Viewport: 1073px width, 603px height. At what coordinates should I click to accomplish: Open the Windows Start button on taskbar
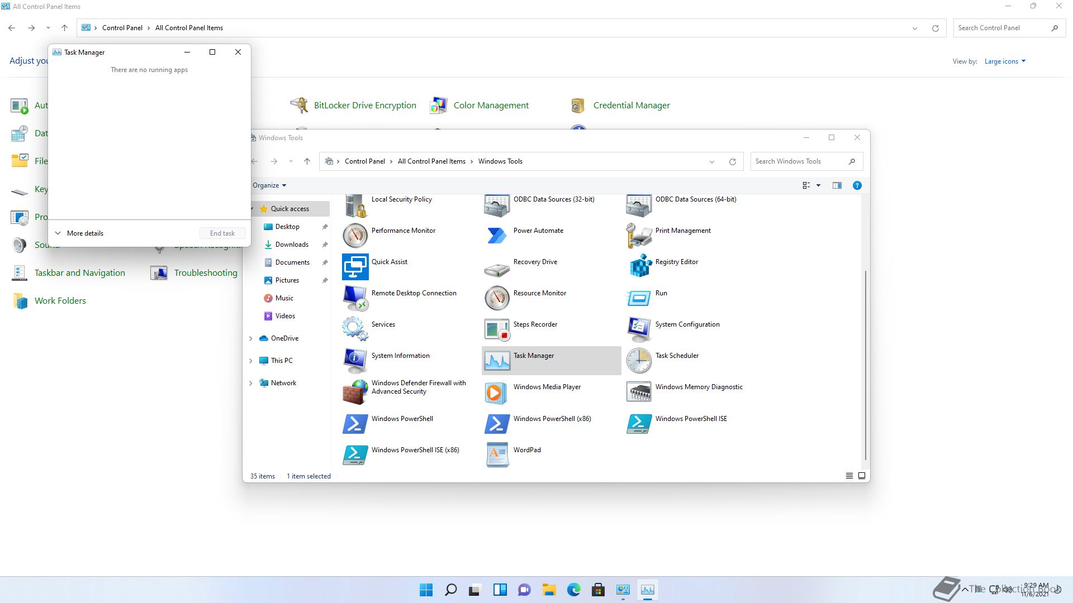coord(426,590)
